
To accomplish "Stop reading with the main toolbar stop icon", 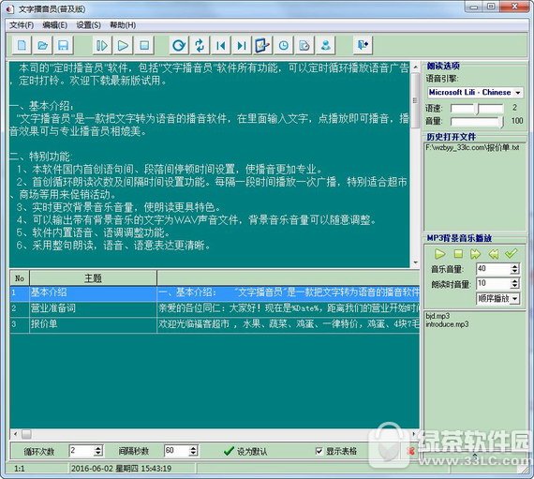I will click(x=144, y=45).
